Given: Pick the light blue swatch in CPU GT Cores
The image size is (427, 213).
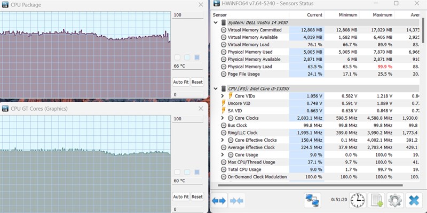Looking at the screenshot, I should click(187, 172).
